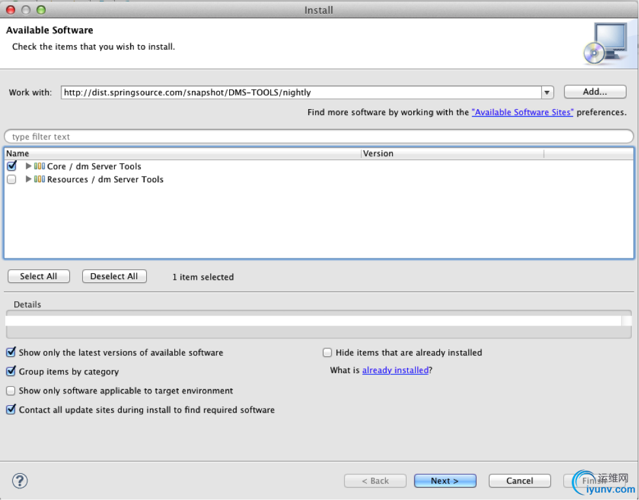The height and width of the screenshot is (500, 639).
Task: Open Available Software Sites preferences link
Action: 522,112
